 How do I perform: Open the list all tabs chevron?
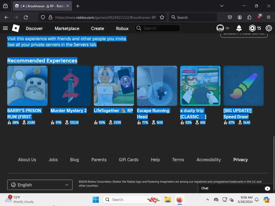click(222, 6)
